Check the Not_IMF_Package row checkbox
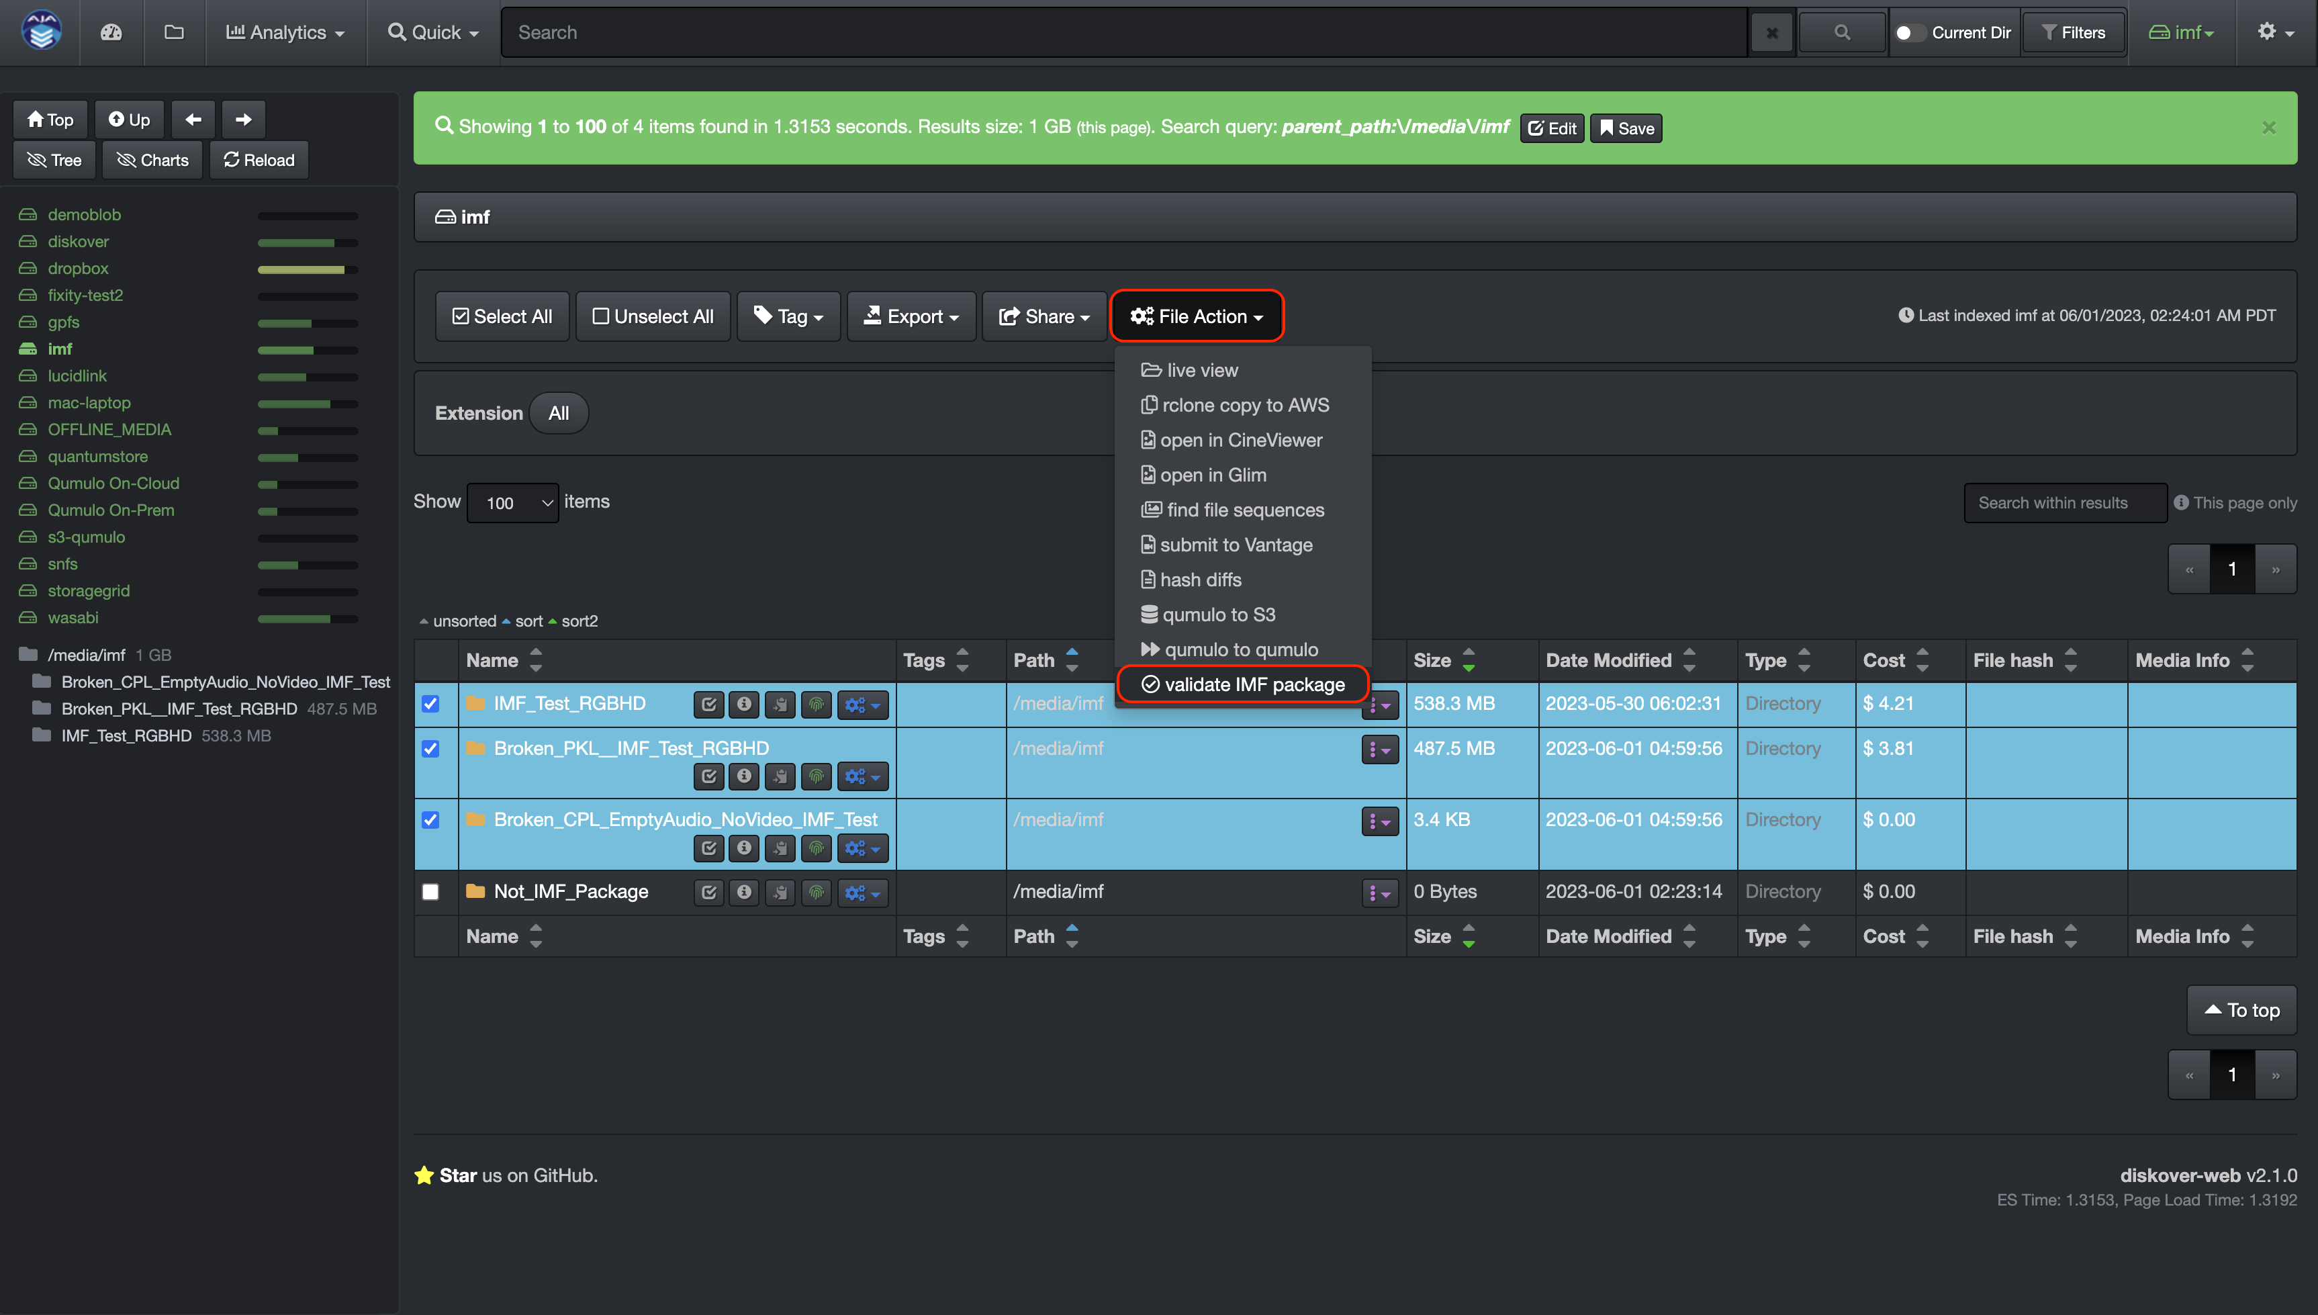2318x1315 pixels. pos(430,891)
